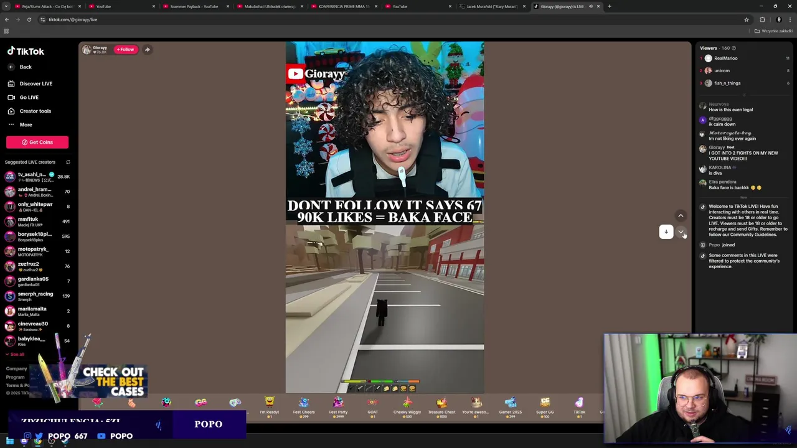This screenshot has height=448, width=797.
Task: Send the Cheeky Wiggly gift
Action: point(407,406)
